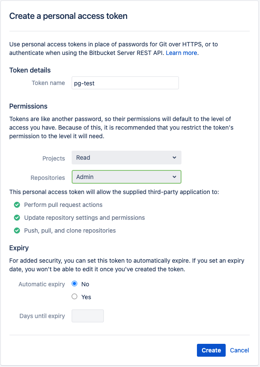Click the green checkmark beside Perform pull request actions
The image size is (260, 367).
17,205
